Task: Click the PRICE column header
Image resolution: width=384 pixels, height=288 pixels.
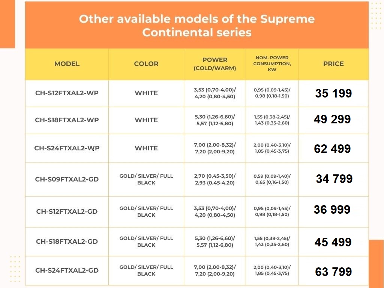Action: (x=333, y=64)
